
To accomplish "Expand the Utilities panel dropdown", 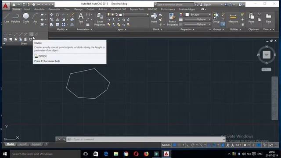I will (235, 29).
